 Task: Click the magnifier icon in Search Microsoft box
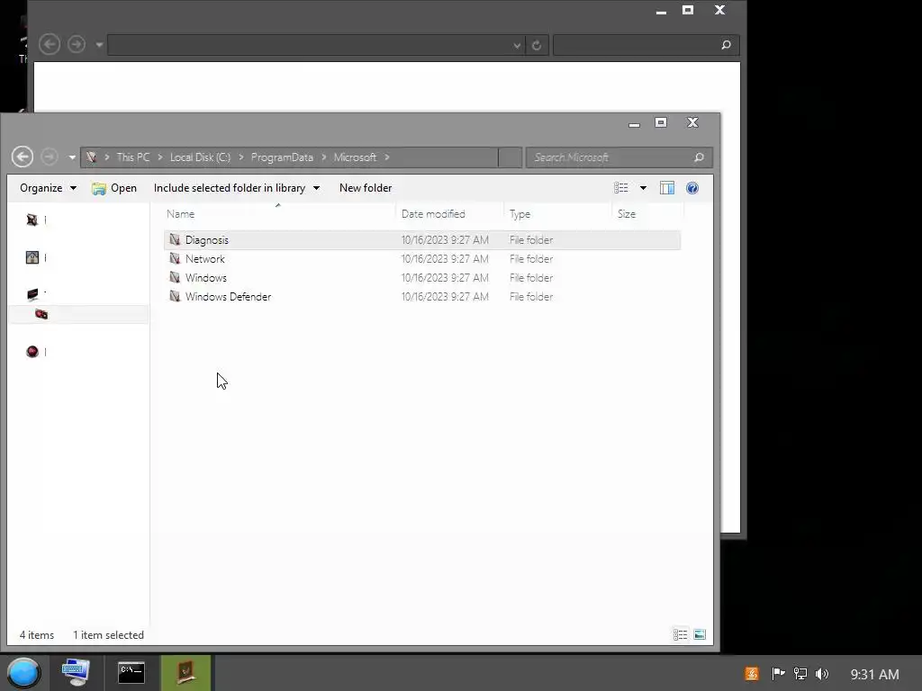pyautogui.click(x=699, y=157)
